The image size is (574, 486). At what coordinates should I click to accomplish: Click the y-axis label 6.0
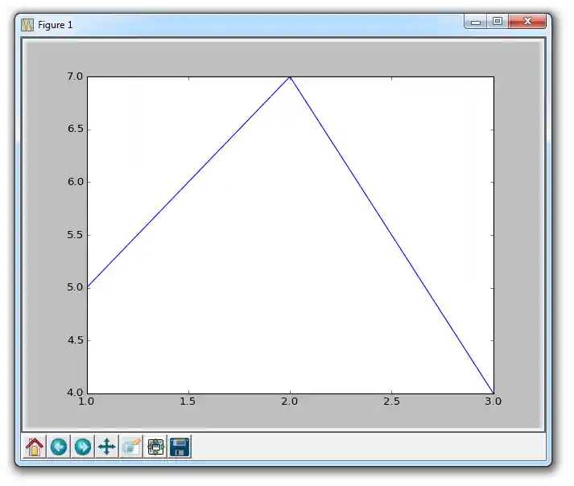pyautogui.click(x=75, y=182)
